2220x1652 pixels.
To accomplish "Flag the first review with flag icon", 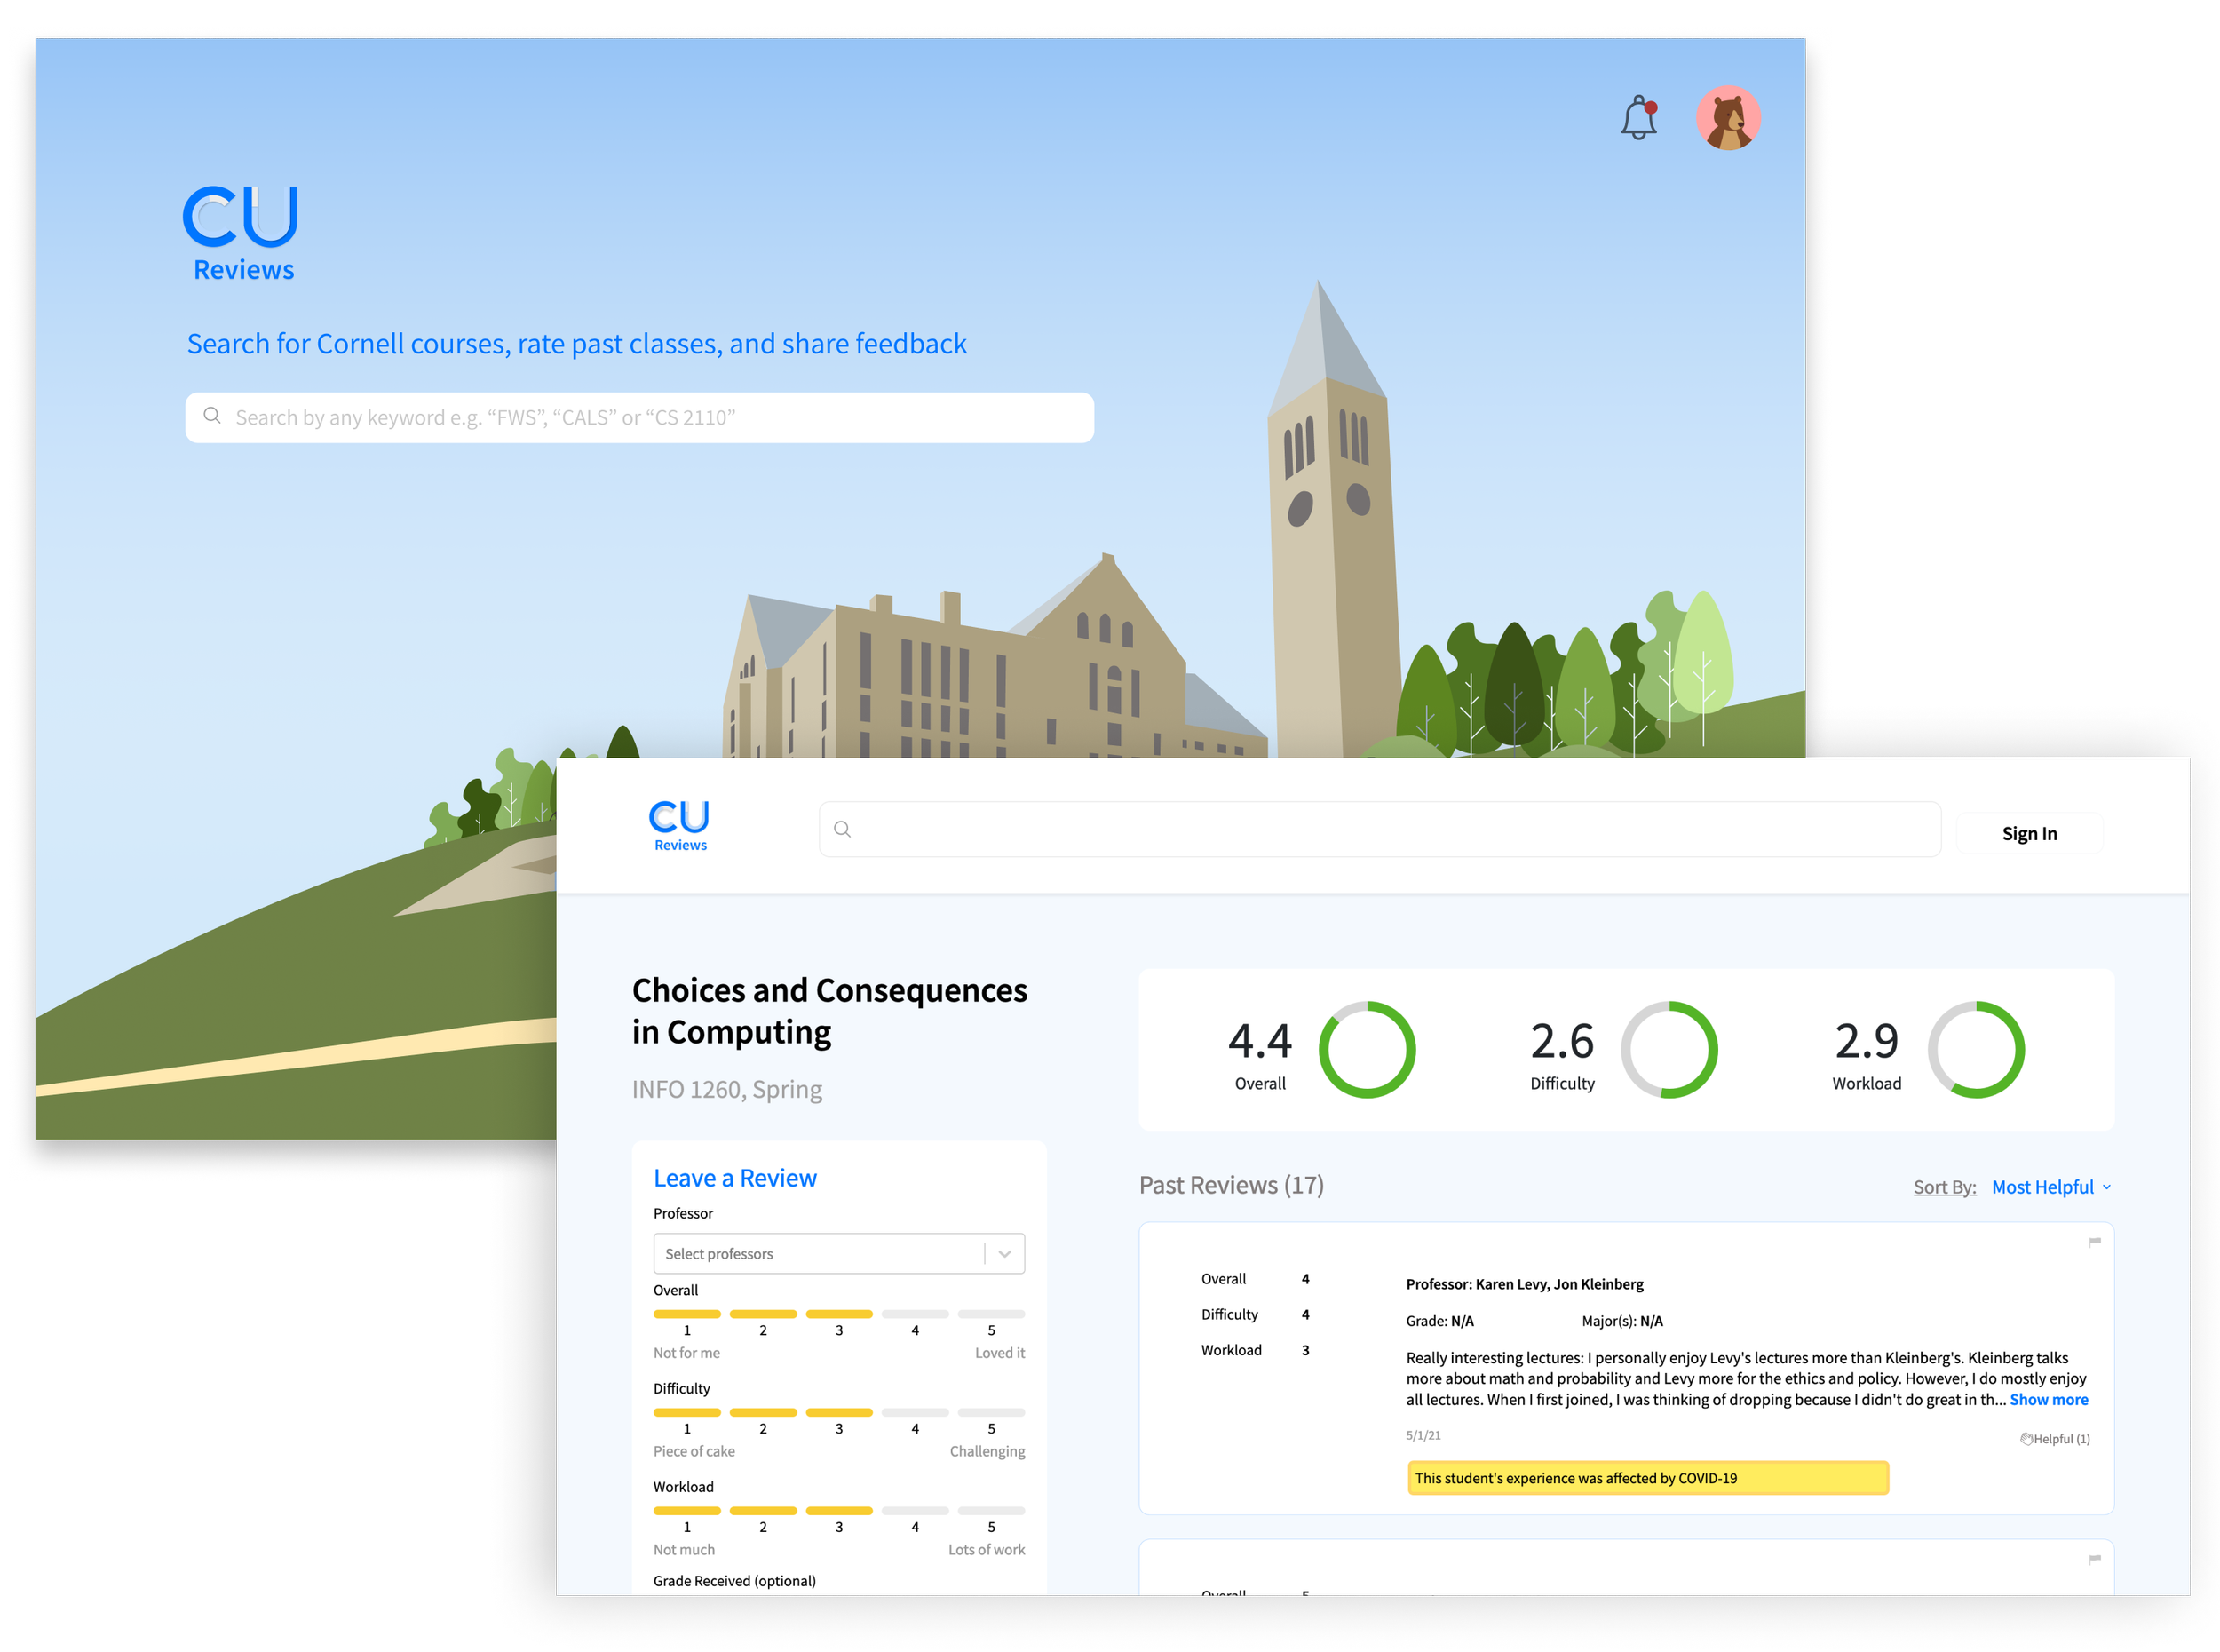I will [x=2094, y=1242].
